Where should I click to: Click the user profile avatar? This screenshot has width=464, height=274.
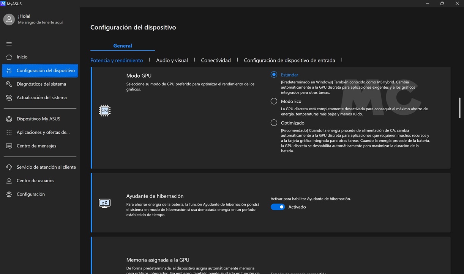[9, 19]
